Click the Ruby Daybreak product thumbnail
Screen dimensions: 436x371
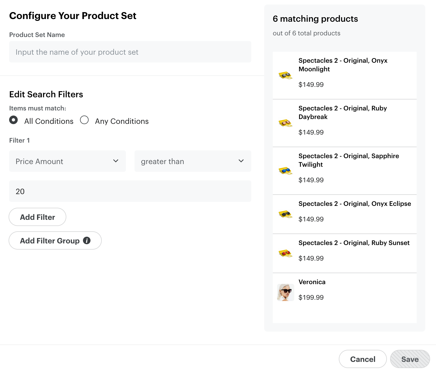[x=285, y=123]
